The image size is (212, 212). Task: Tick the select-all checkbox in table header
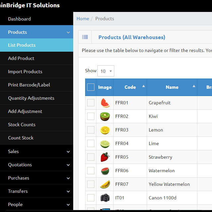[91, 87]
